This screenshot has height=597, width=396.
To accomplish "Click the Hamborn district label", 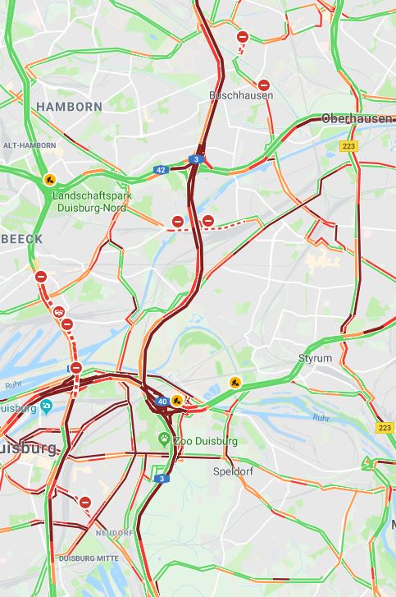I will coord(70,107).
